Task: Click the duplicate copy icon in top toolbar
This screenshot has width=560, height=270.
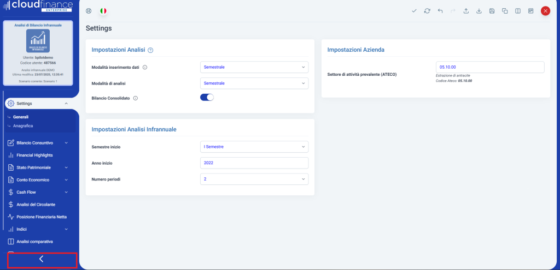Action: 505,11
